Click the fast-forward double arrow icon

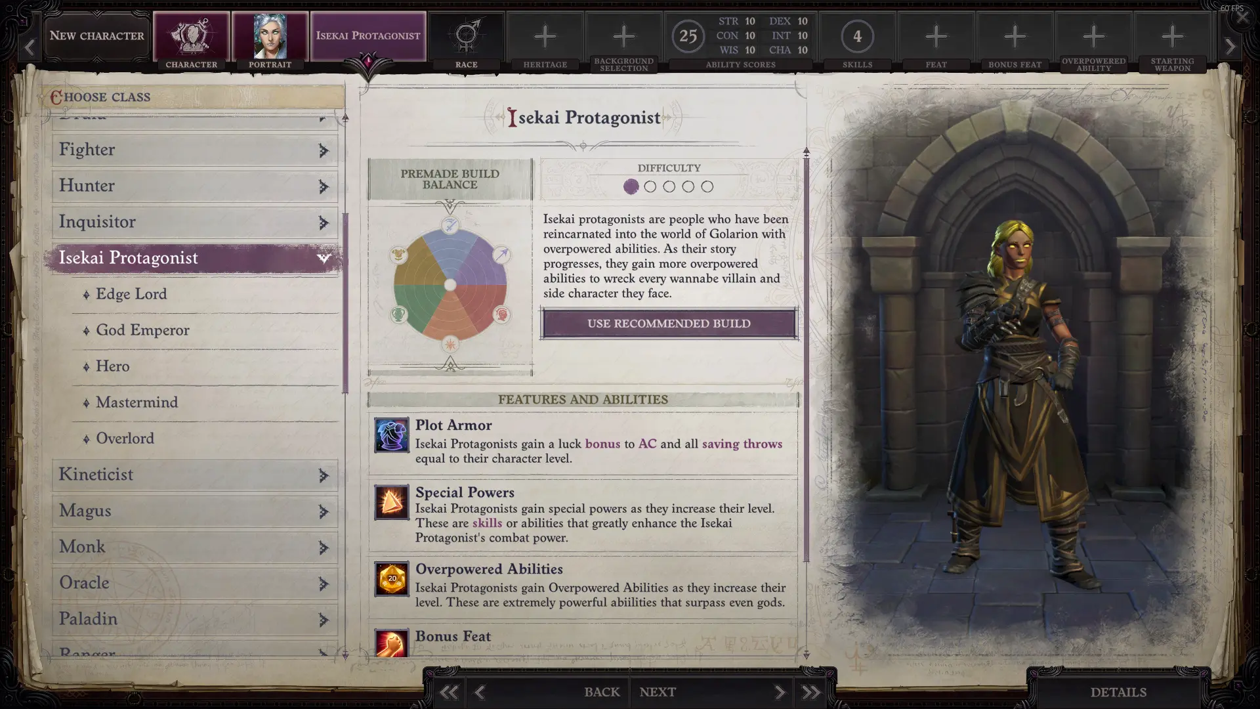pos(811,692)
